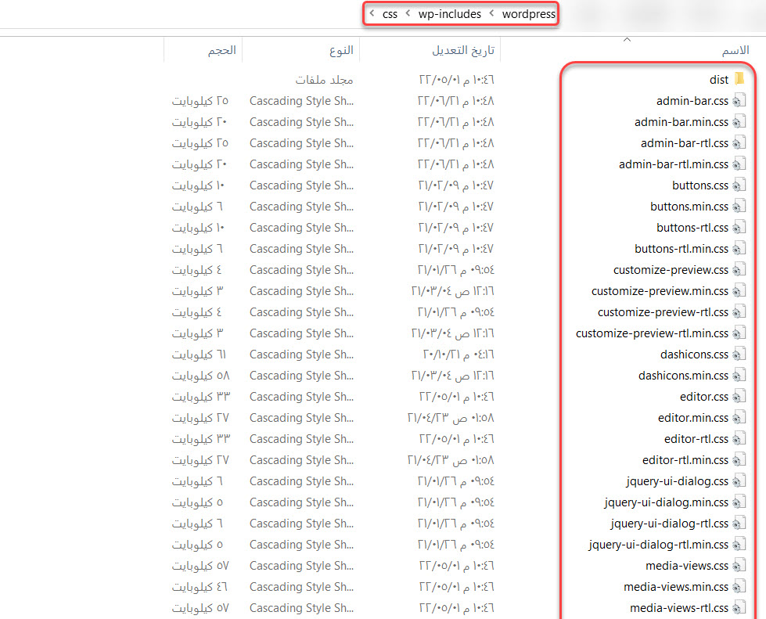Navigate to wordpress in the address bar
Viewport: 766px width, 619px height.
click(528, 14)
